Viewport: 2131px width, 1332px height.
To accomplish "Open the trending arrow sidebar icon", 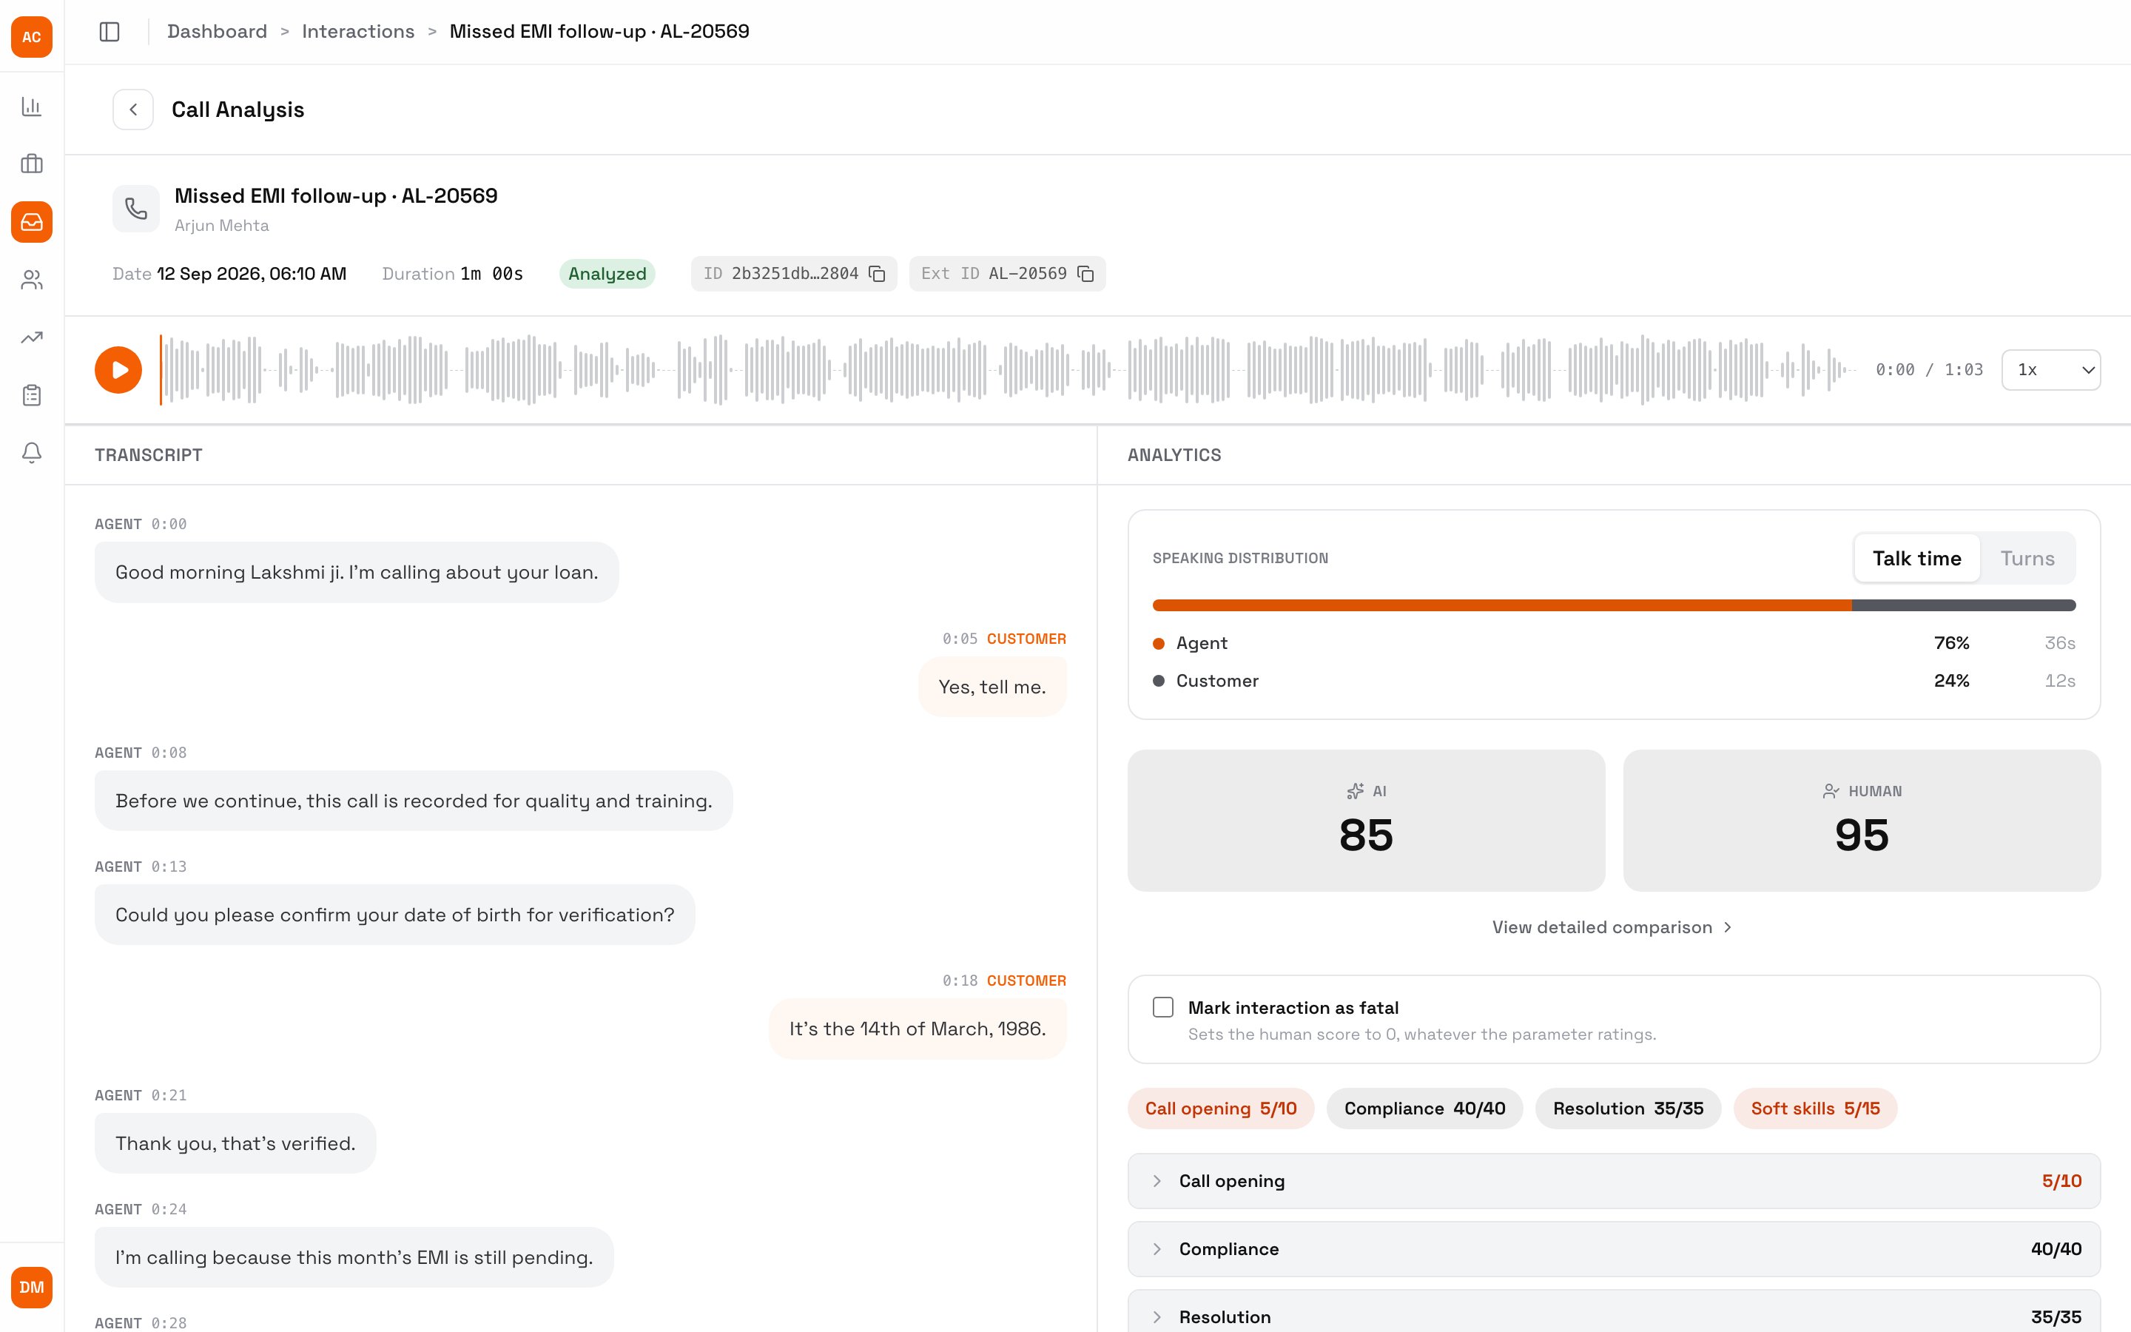I will 32,337.
